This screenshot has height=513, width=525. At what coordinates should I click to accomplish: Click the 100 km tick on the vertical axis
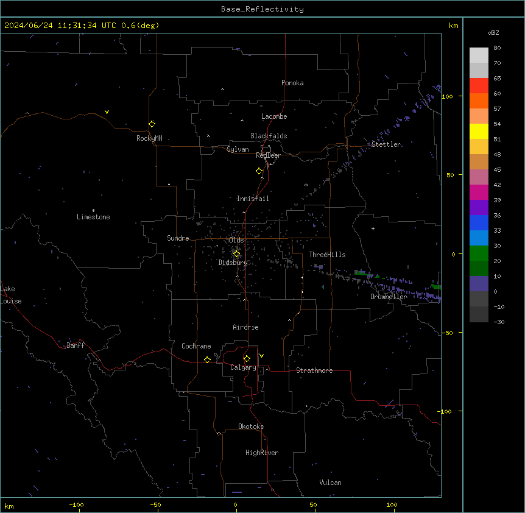tap(447, 96)
